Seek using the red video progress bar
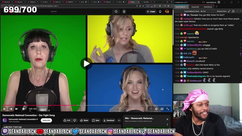The image size is (242, 136). tap(87, 105)
